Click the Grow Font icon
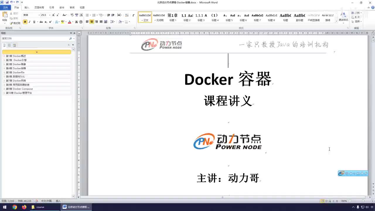This screenshot has width=375, height=211. click(53, 15)
